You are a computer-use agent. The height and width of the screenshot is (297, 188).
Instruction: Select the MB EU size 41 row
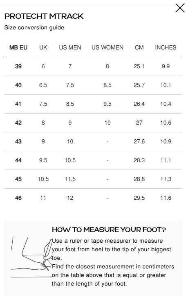pos(93,104)
